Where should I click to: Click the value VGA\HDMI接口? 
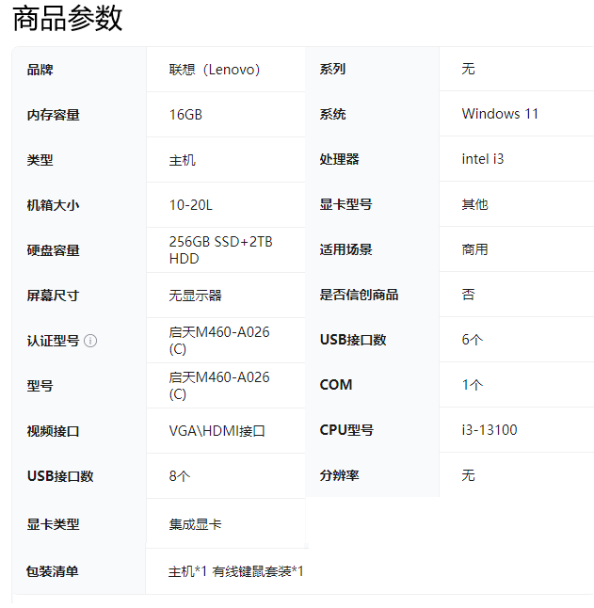click(x=217, y=431)
